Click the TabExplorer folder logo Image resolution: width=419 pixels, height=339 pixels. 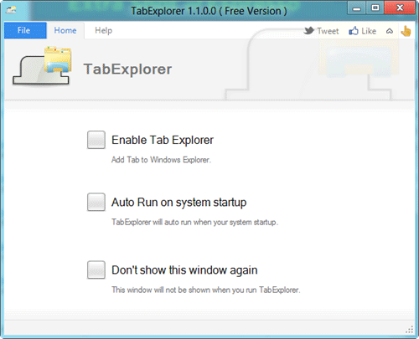pos(42,66)
